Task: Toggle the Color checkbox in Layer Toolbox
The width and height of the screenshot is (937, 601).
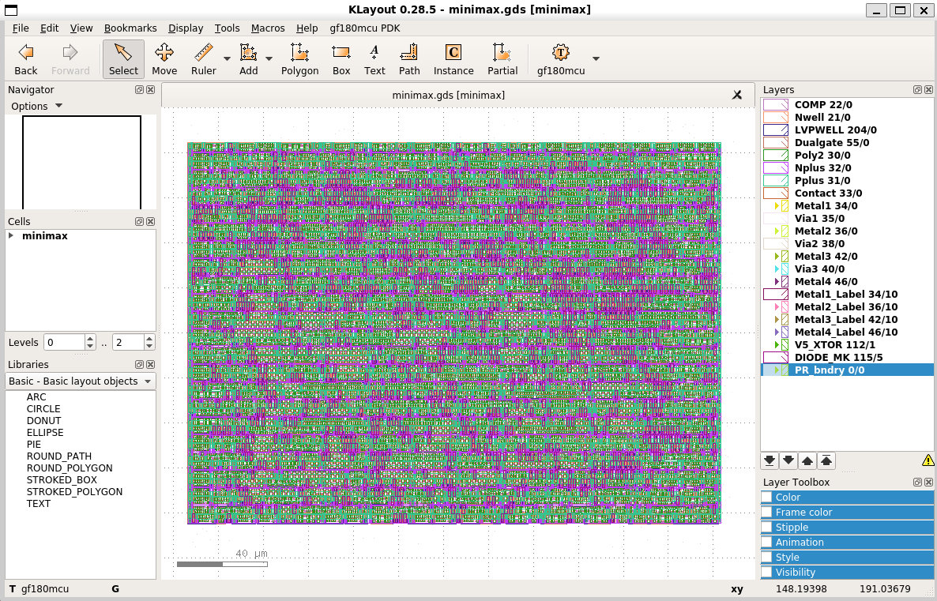Action: 767,498
